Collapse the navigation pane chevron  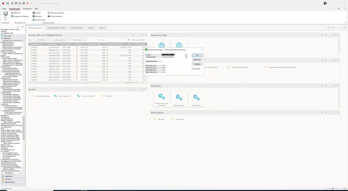click(x=18, y=27)
